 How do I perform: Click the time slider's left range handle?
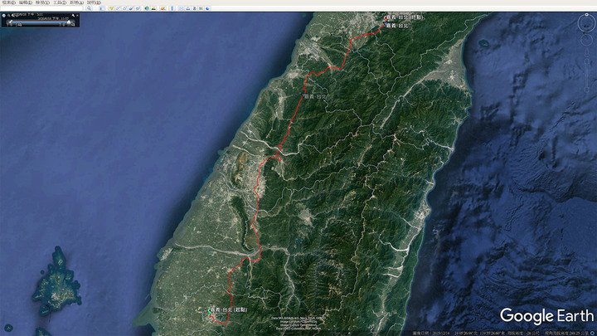10,22
